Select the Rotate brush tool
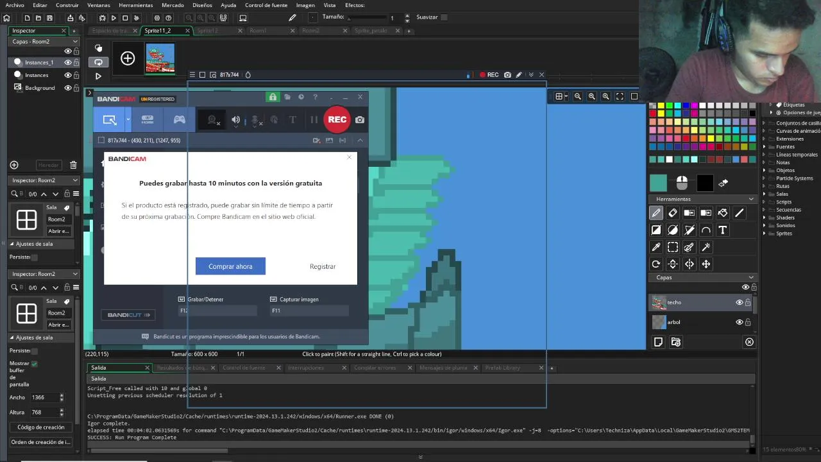This screenshot has height=462, width=821. [x=656, y=264]
